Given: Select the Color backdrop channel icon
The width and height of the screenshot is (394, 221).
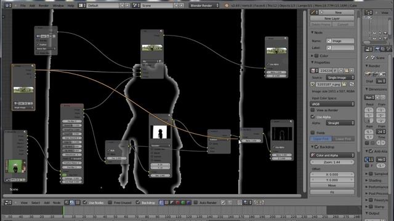Looking at the screenshot, I should pyautogui.click(x=167, y=203).
